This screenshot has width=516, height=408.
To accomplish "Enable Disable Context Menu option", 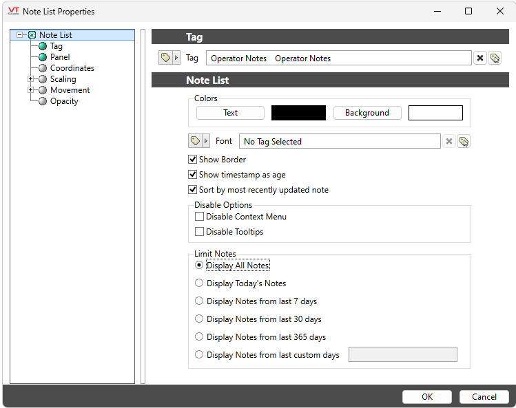I will [x=200, y=217].
